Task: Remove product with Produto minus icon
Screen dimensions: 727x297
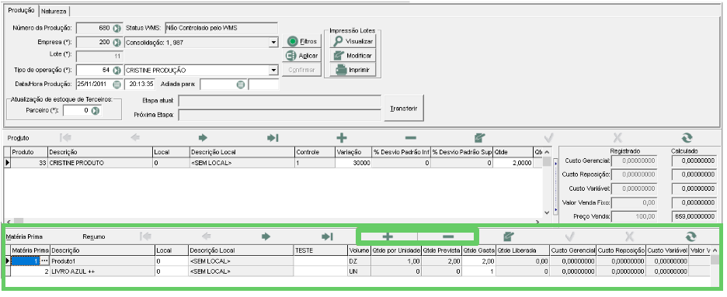Action: click(x=410, y=138)
